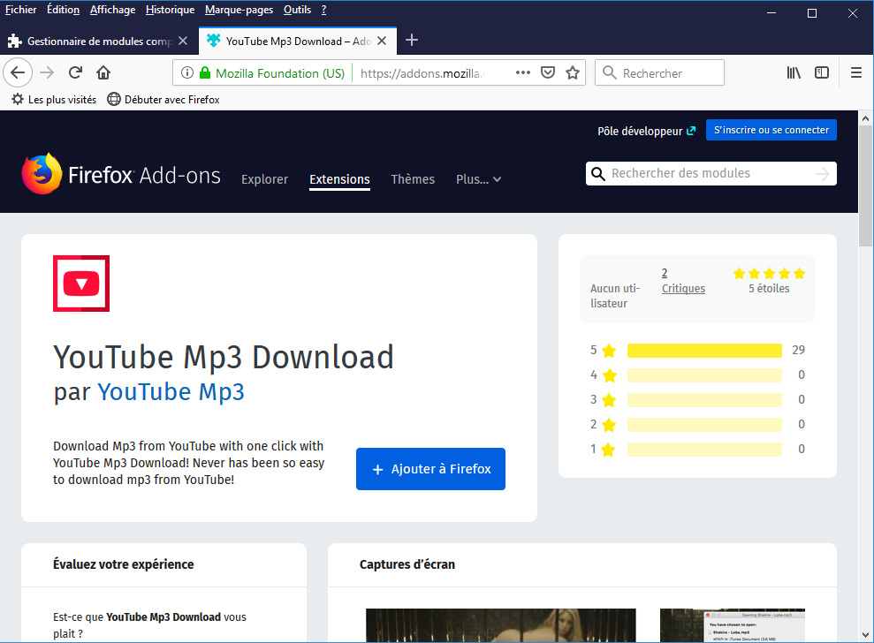
Task: Click the green padlock security icon
Action: point(205,72)
